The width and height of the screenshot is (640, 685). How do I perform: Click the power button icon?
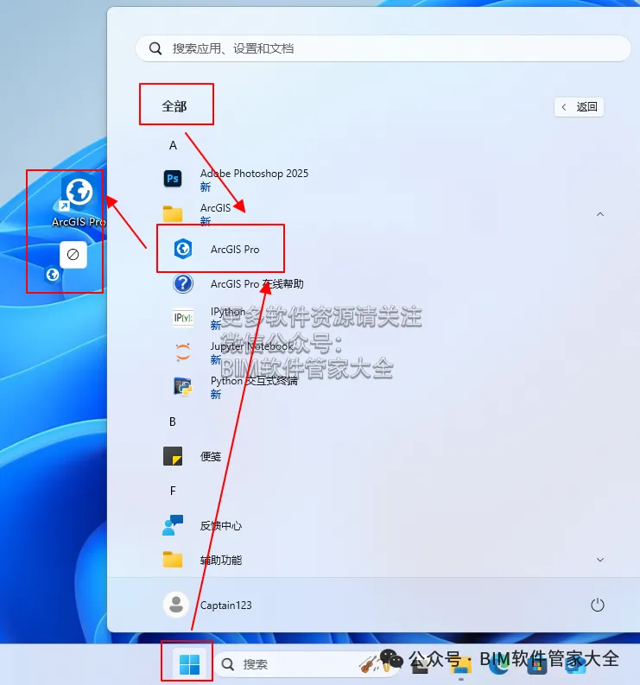pos(597,605)
